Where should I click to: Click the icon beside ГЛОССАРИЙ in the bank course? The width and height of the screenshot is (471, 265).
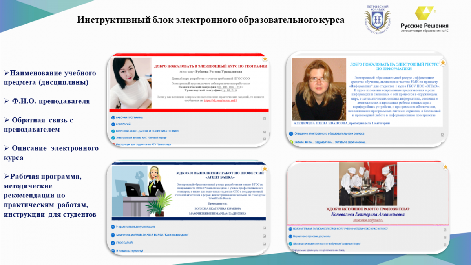[x=113, y=243]
